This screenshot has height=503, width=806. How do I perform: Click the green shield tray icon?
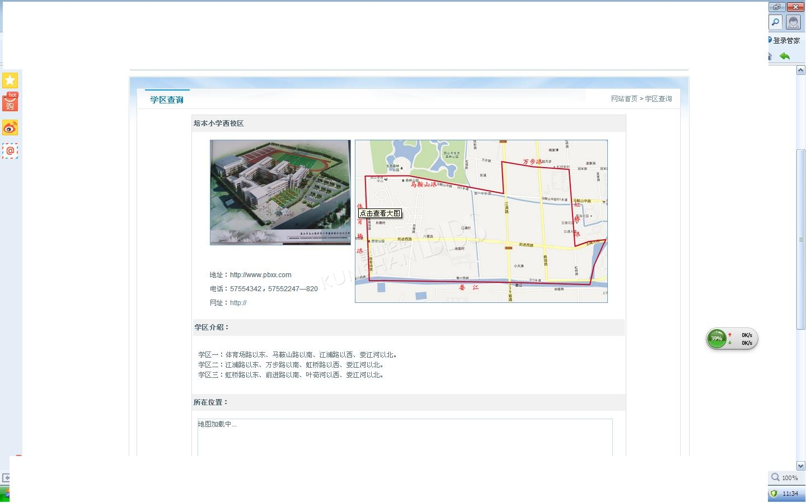[x=774, y=493]
